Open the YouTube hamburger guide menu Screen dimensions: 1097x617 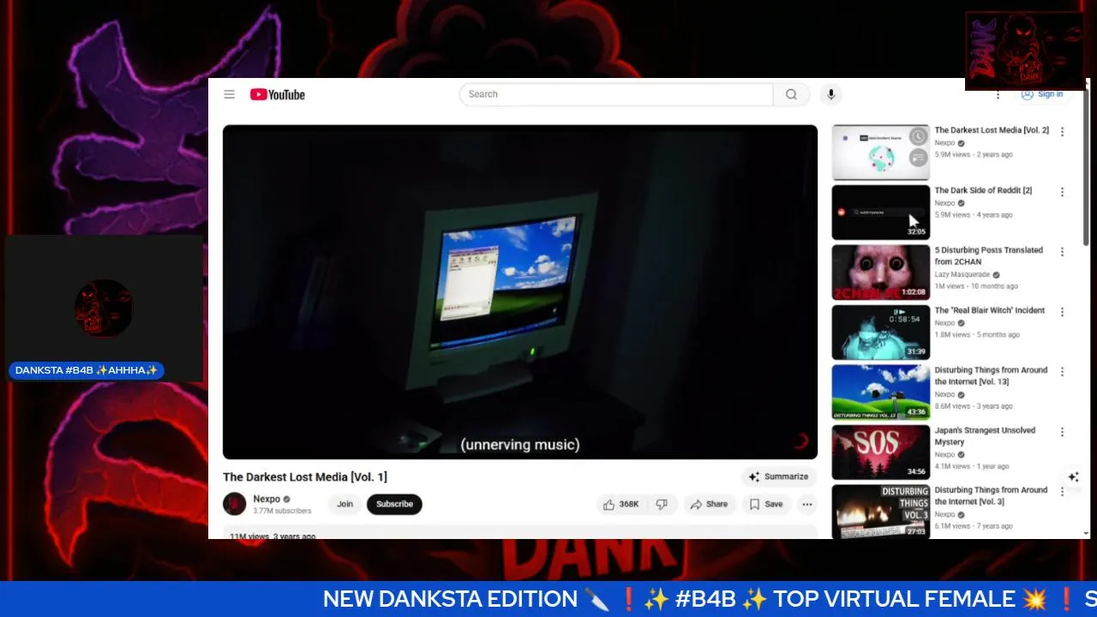(x=229, y=94)
